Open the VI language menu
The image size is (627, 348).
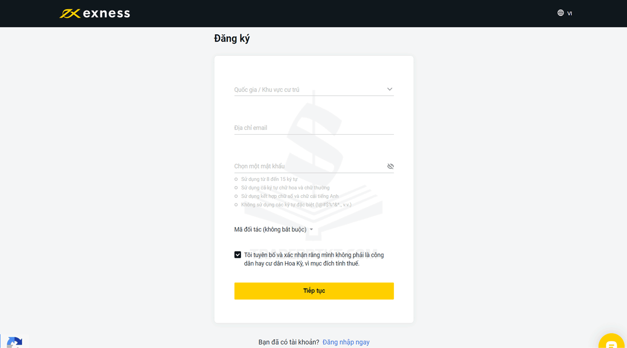click(570, 14)
